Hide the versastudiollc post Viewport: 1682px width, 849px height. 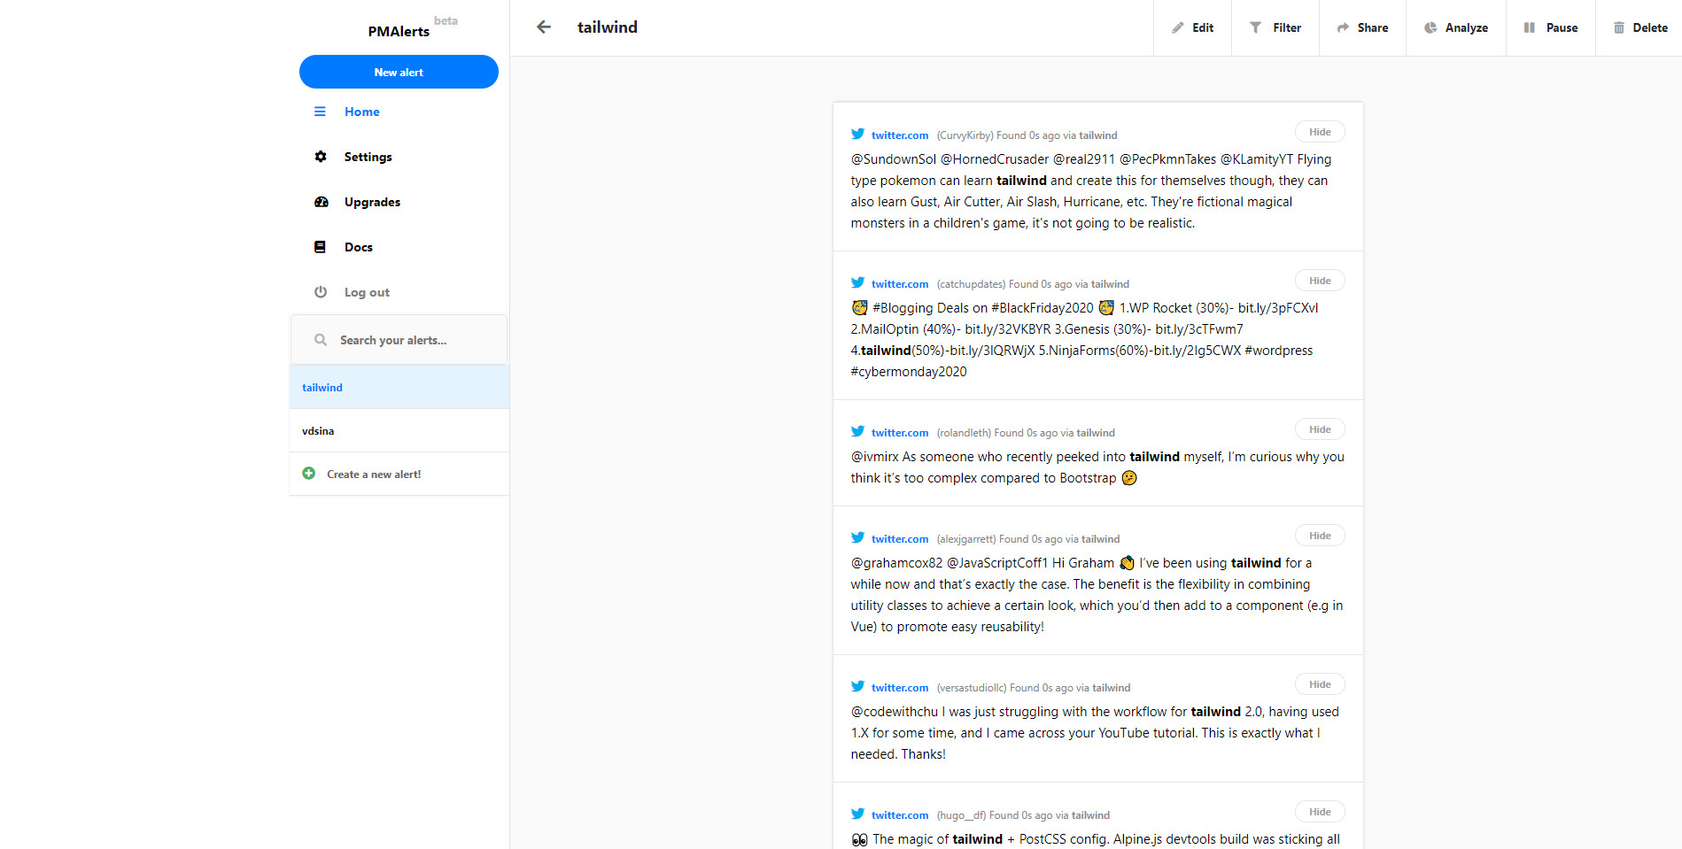coord(1320,684)
